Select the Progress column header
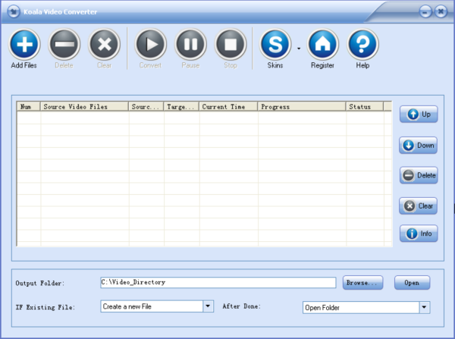The image size is (455, 339). tap(301, 107)
